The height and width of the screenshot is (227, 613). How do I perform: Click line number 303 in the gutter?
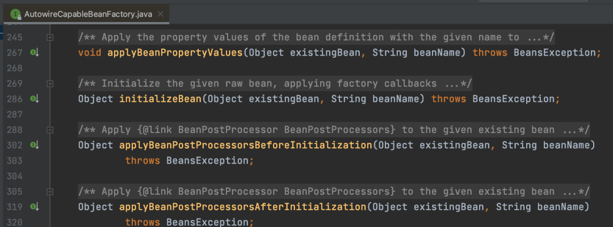(x=14, y=160)
